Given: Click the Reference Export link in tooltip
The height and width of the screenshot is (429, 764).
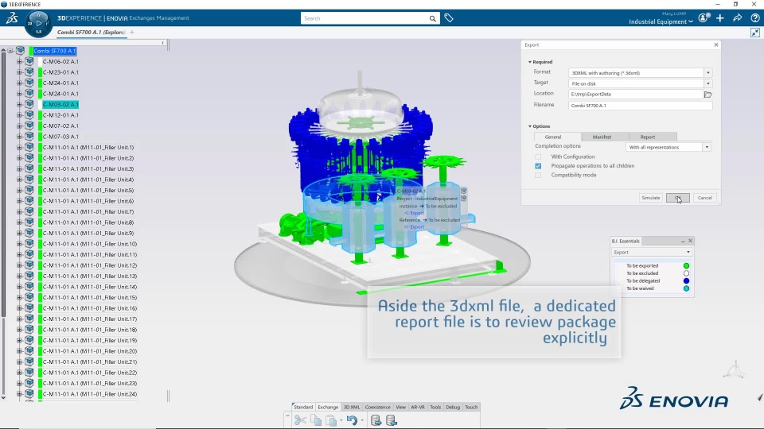Looking at the screenshot, I should tap(417, 226).
